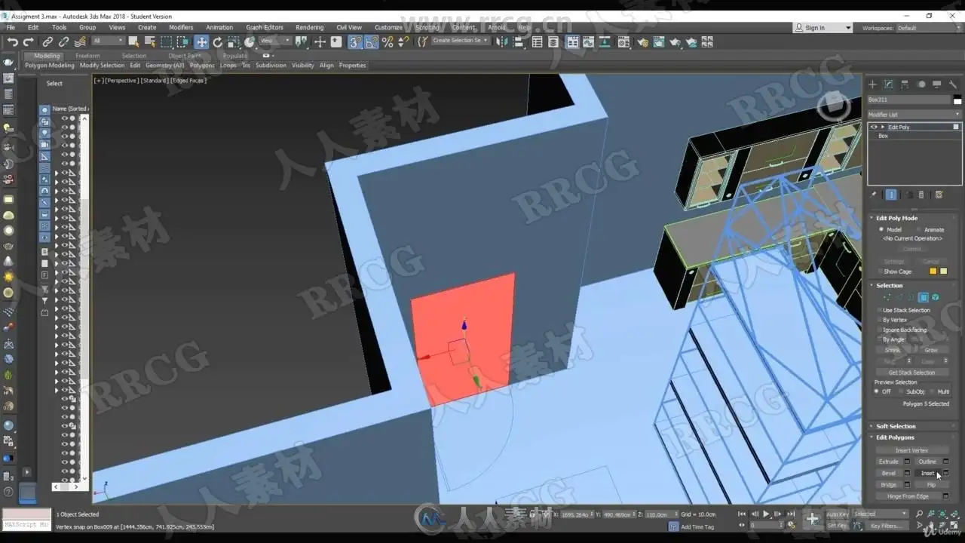Click the object color swatch beside Box311
Image resolution: width=965 pixels, height=543 pixels.
(957, 100)
